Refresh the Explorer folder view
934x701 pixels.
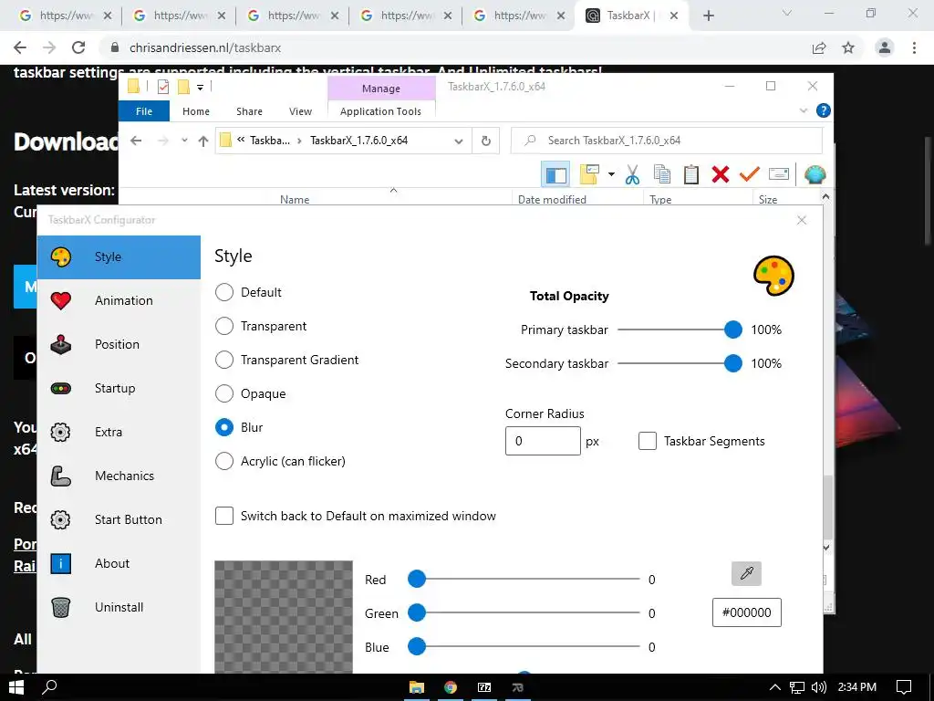click(x=486, y=141)
